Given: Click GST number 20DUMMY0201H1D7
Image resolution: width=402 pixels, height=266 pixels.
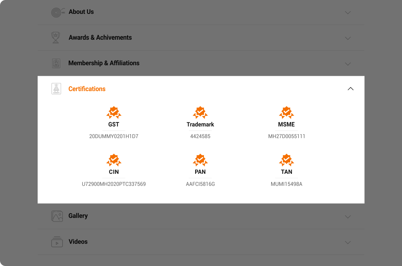Looking at the screenshot, I should click(x=114, y=136).
